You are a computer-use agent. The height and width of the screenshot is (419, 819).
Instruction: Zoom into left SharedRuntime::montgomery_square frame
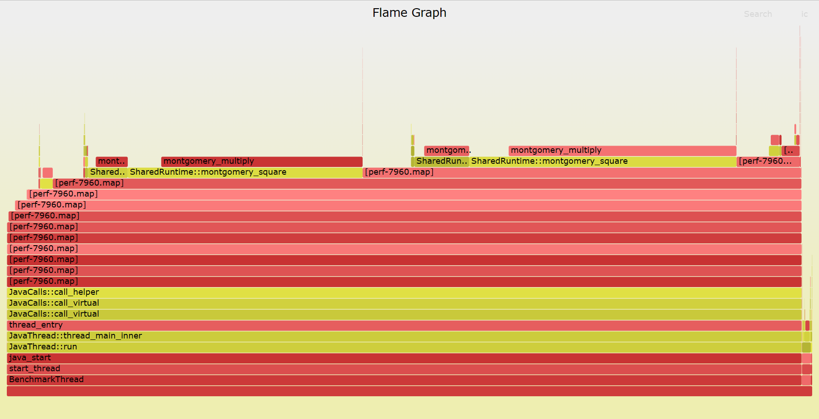coord(245,172)
